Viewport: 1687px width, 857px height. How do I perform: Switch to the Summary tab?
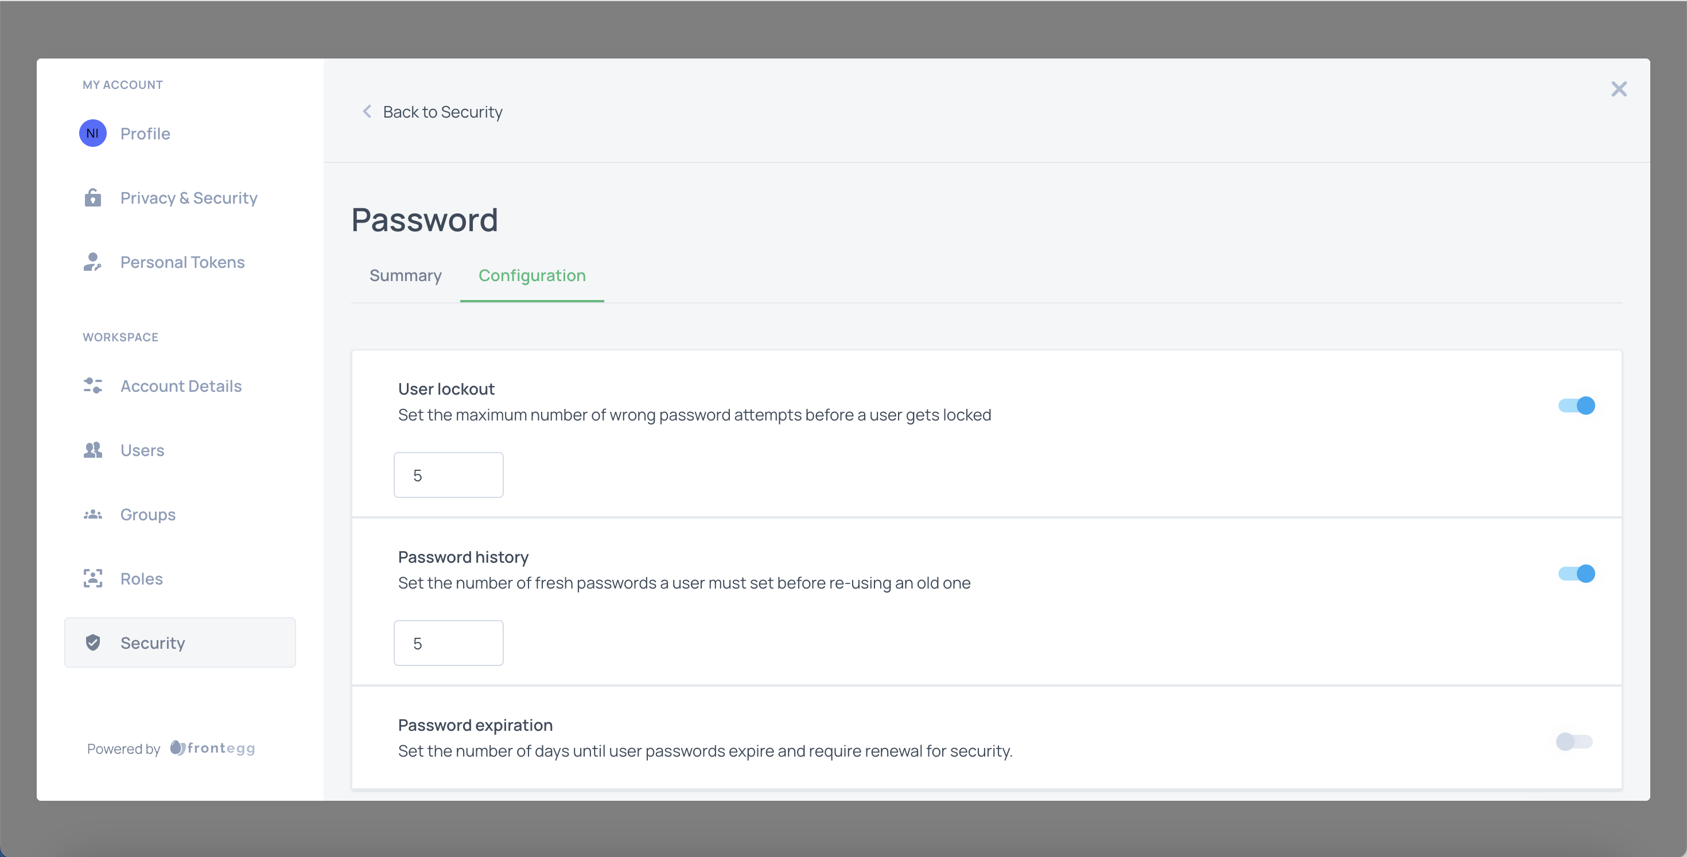(x=406, y=274)
